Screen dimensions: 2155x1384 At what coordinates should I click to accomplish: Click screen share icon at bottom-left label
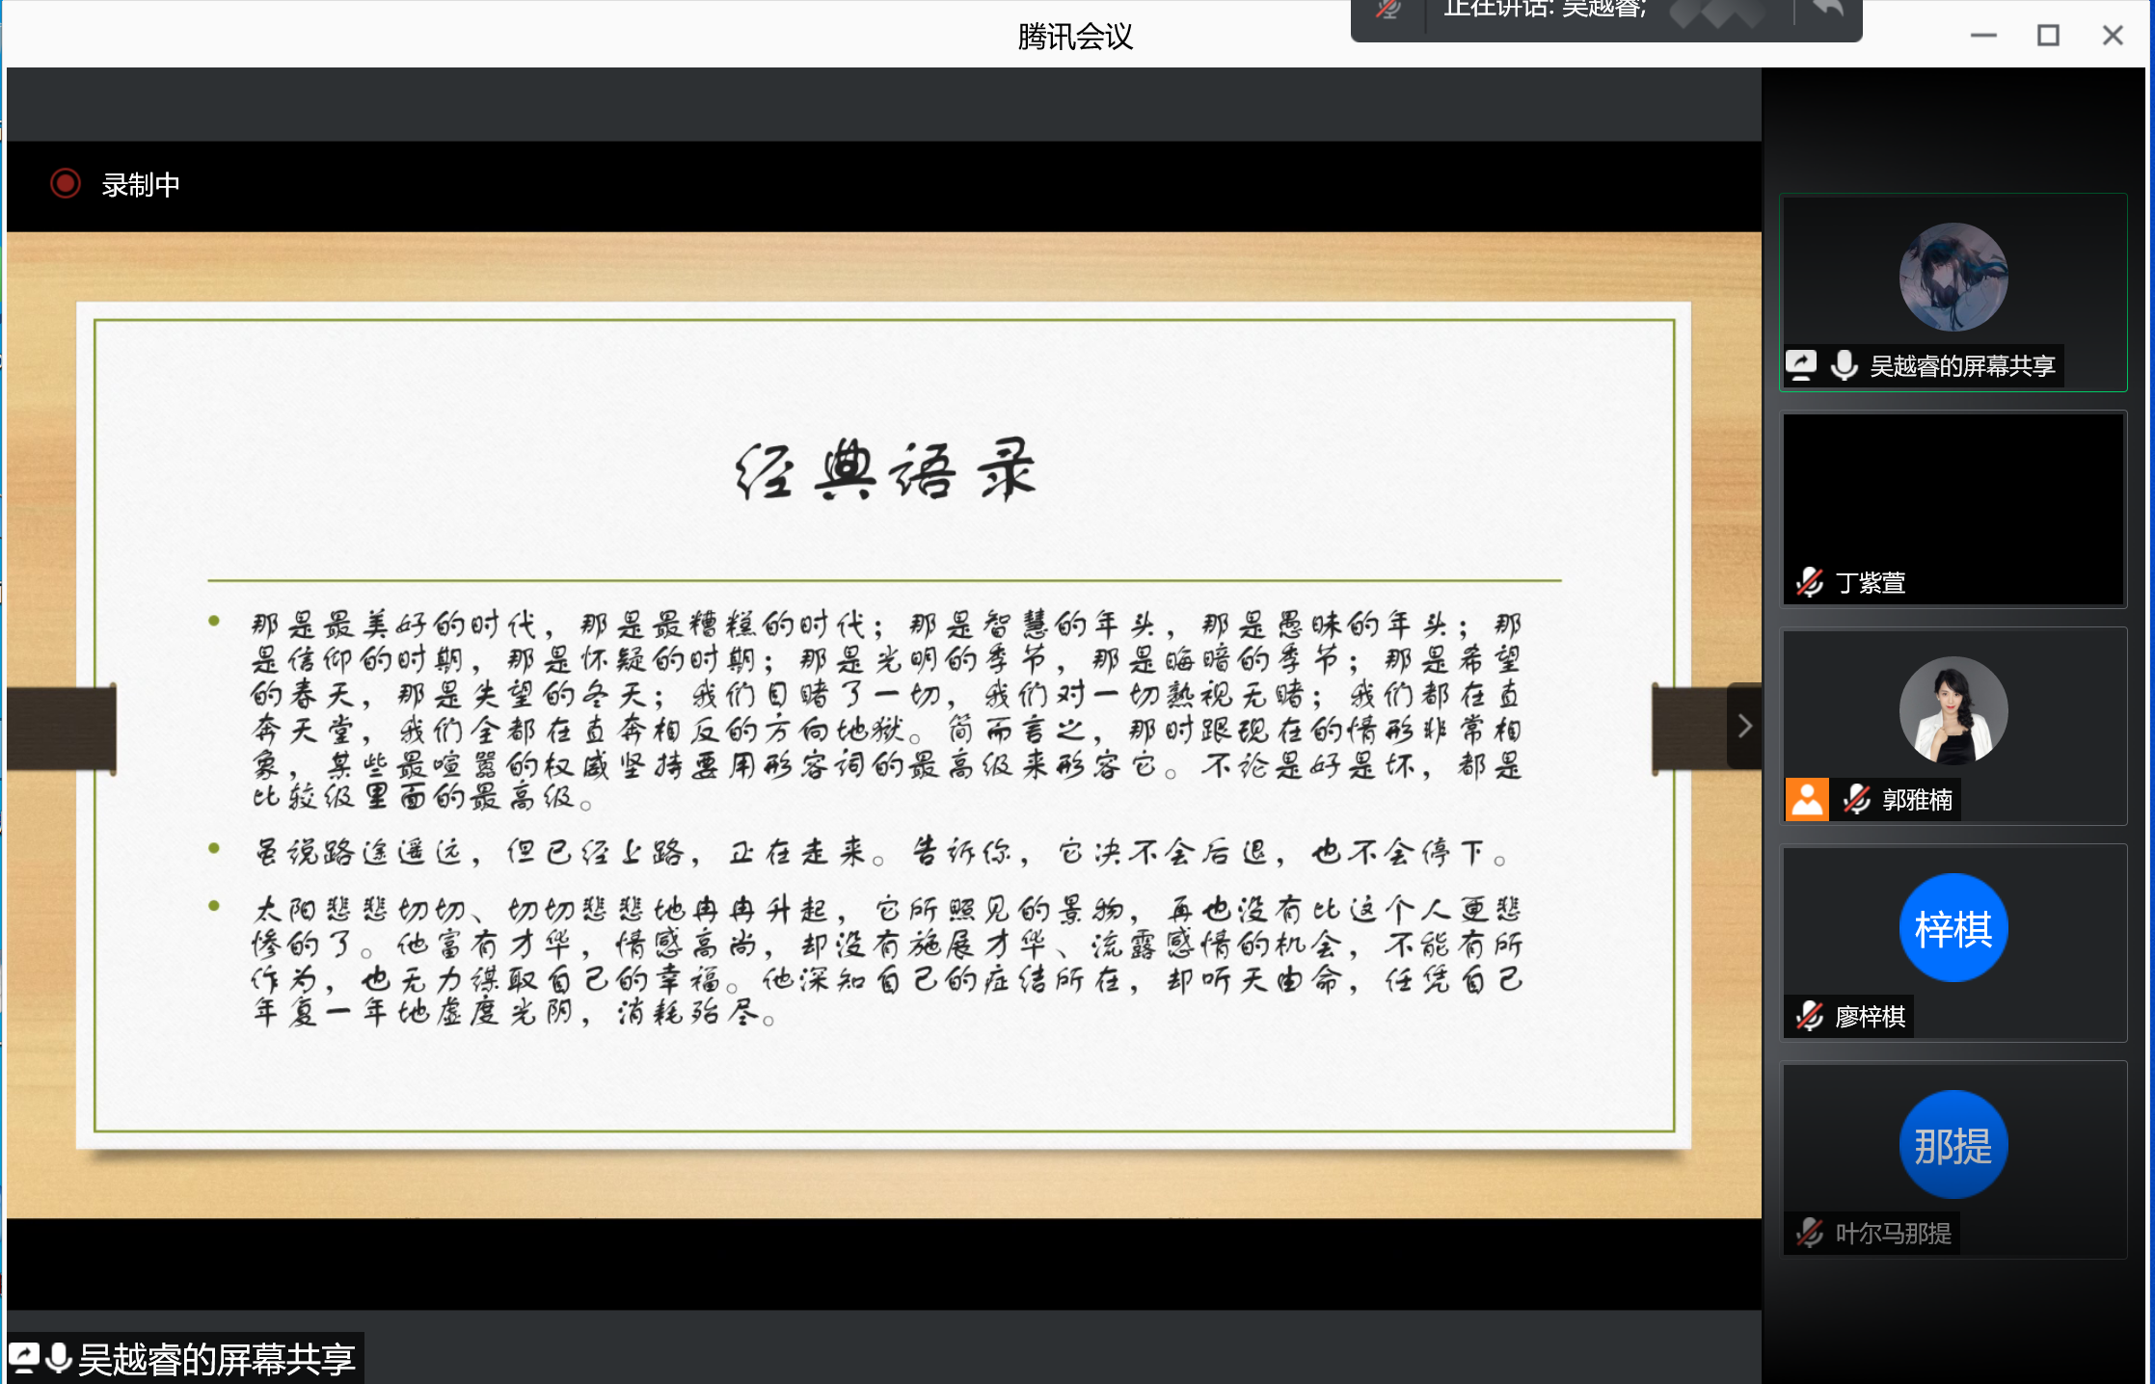pyautogui.click(x=23, y=1358)
